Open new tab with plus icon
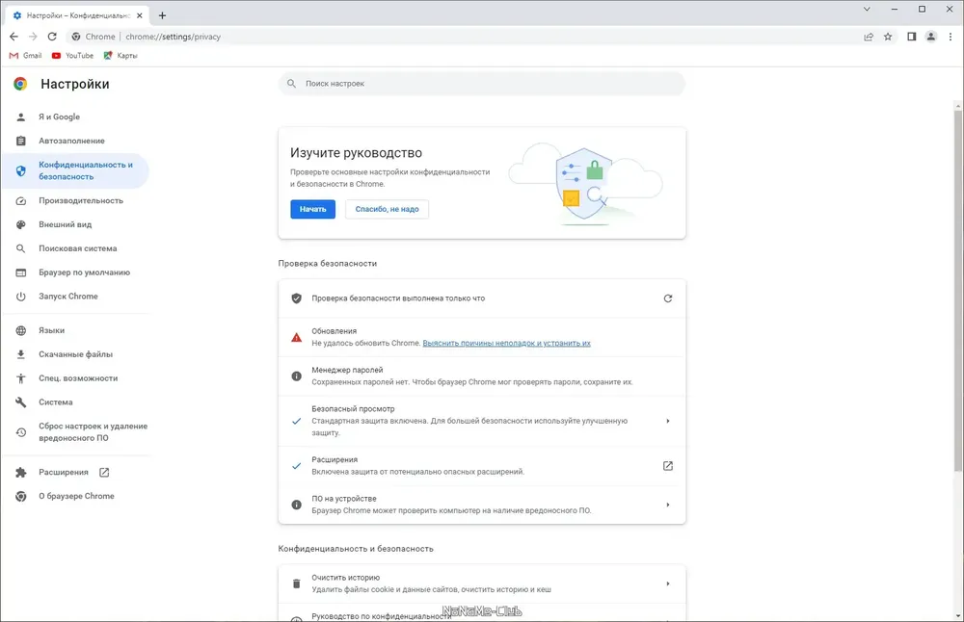The image size is (964, 622). (x=162, y=15)
